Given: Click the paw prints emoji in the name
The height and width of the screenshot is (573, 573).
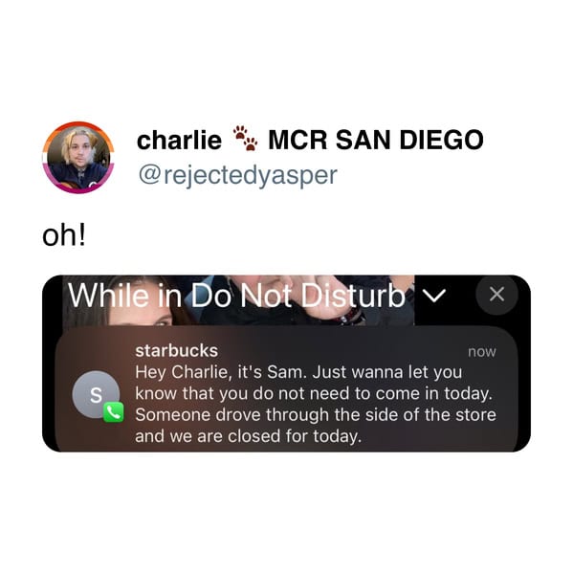Looking at the screenshot, I should point(246,139).
